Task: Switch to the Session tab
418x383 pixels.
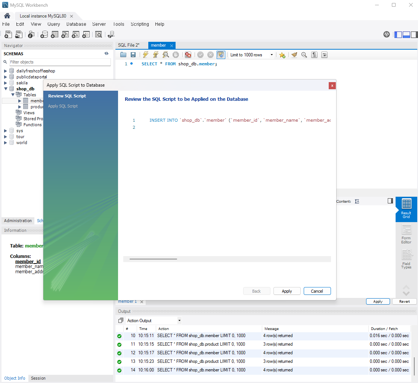Action: point(38,378)
